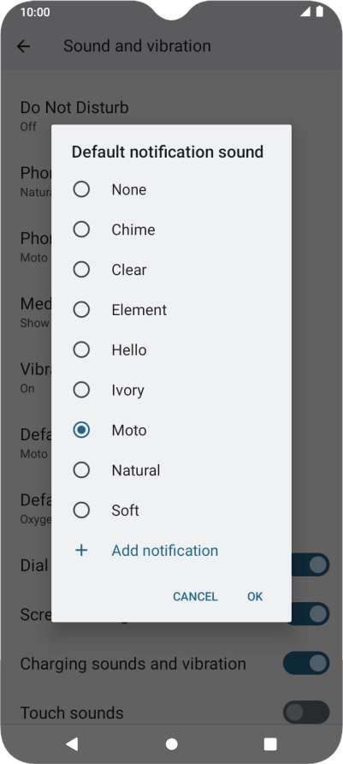Tap the recent apps square button
Image resolution: width=343 pixels, height=764 pixels.
270,743
